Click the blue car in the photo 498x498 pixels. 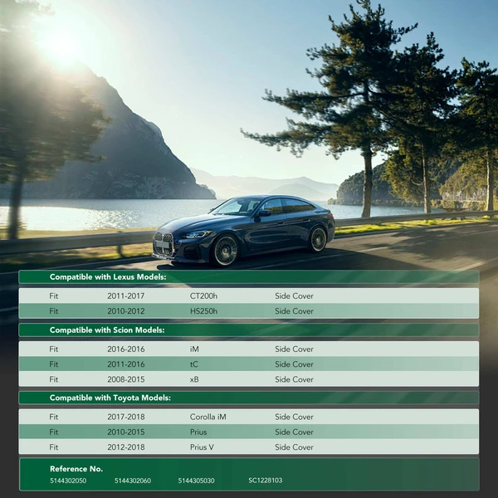click(243, 230)
